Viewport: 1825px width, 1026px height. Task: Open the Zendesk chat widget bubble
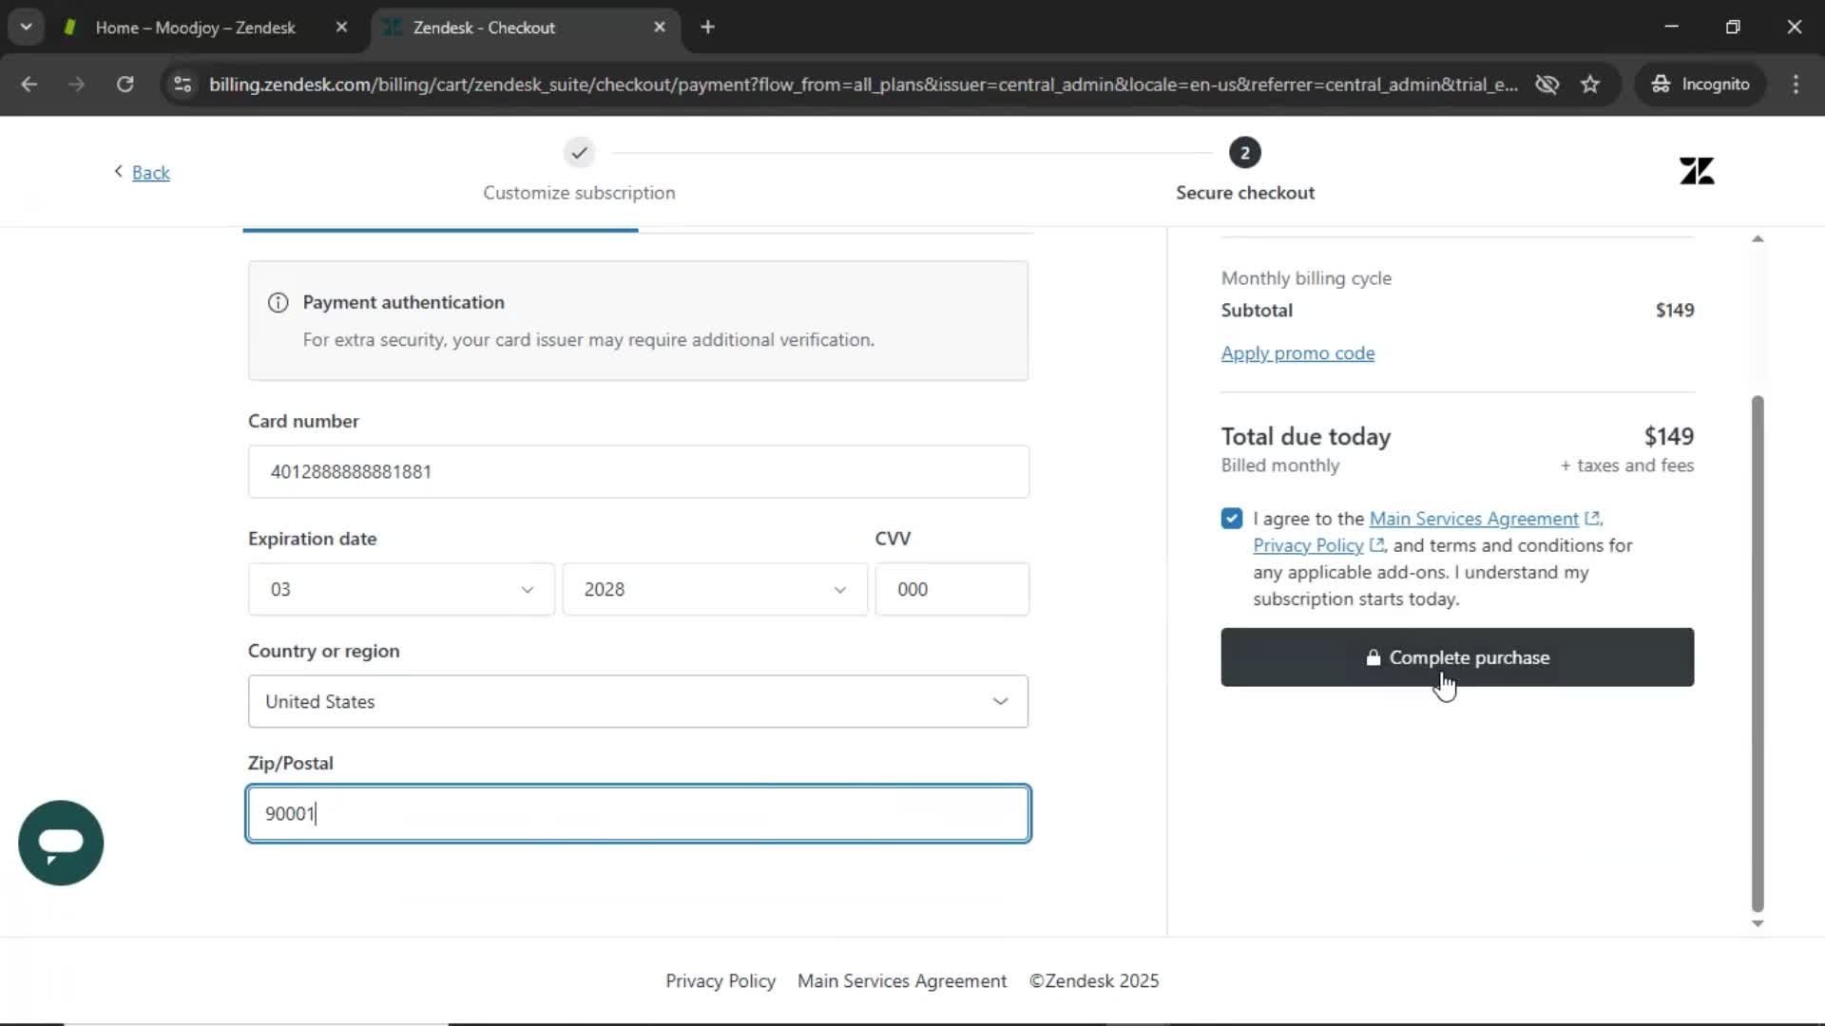(x=61, y=843)
